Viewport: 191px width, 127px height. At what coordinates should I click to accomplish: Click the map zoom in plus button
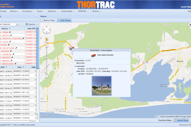tap(47, 46)
